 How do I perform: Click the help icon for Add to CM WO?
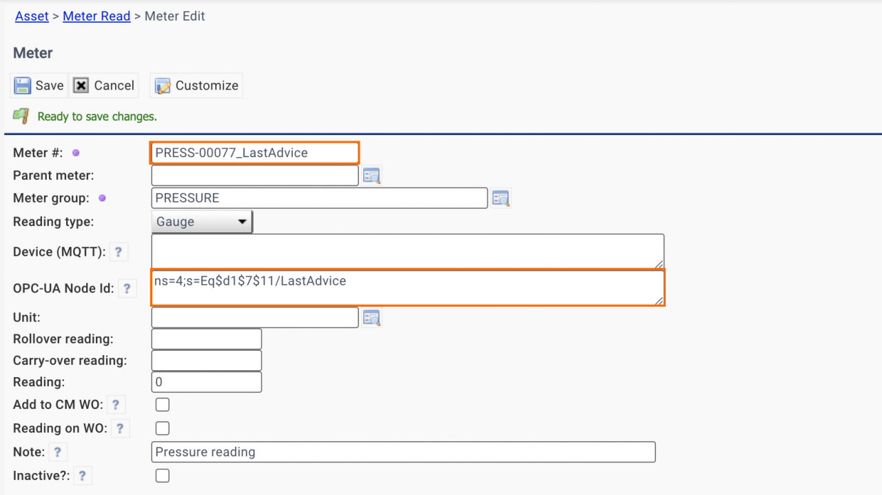pos(116,405)
